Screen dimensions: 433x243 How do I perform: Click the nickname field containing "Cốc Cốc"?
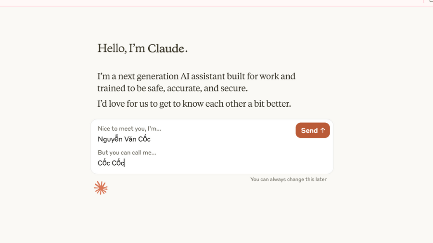[111, 163]
